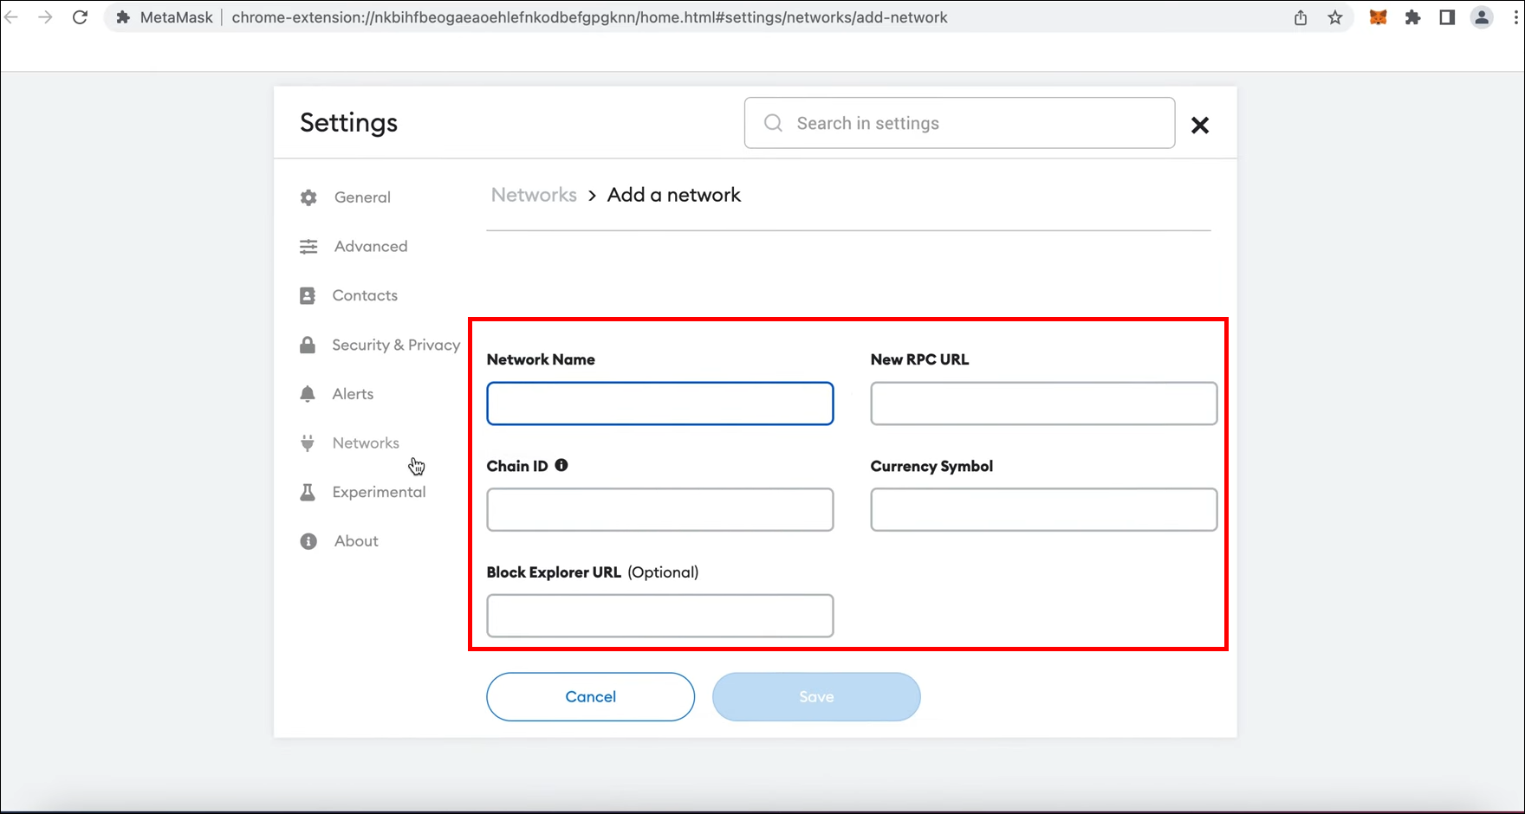Screen dimensions: 1525x814
Task: Go forward in browser history
Action: pyautogui.click(x=45, y=17)
